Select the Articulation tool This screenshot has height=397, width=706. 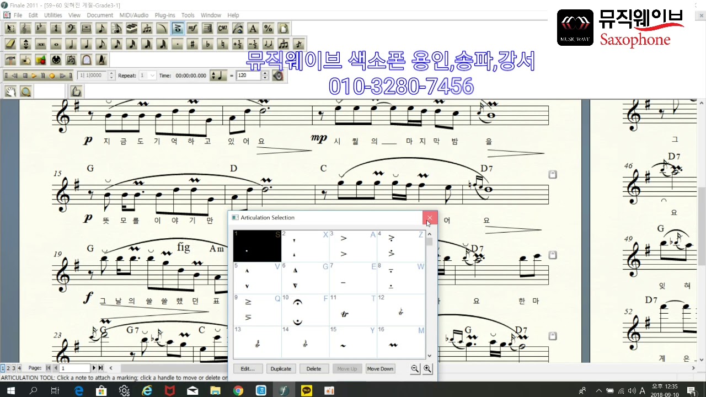pos(178,29)
